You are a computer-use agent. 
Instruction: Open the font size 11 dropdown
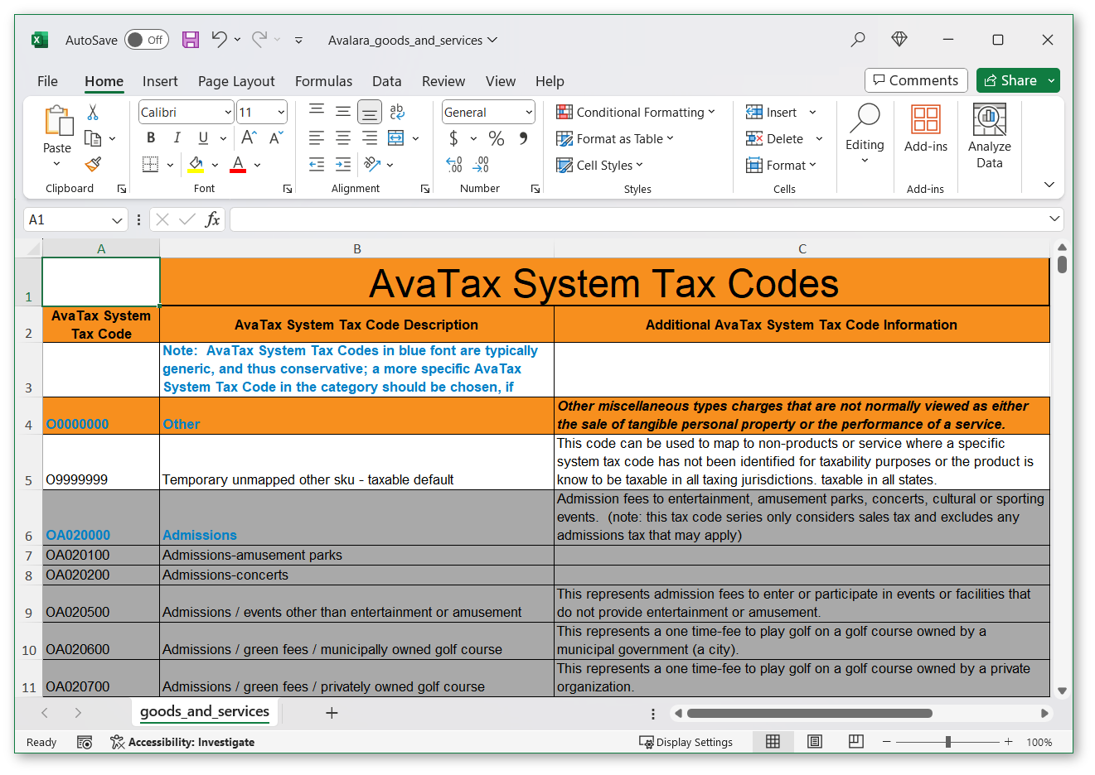click(281, 112)
